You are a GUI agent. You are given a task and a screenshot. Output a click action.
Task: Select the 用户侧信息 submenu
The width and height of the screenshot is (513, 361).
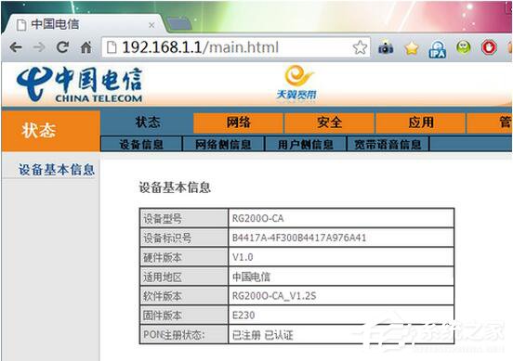point(305,144)
